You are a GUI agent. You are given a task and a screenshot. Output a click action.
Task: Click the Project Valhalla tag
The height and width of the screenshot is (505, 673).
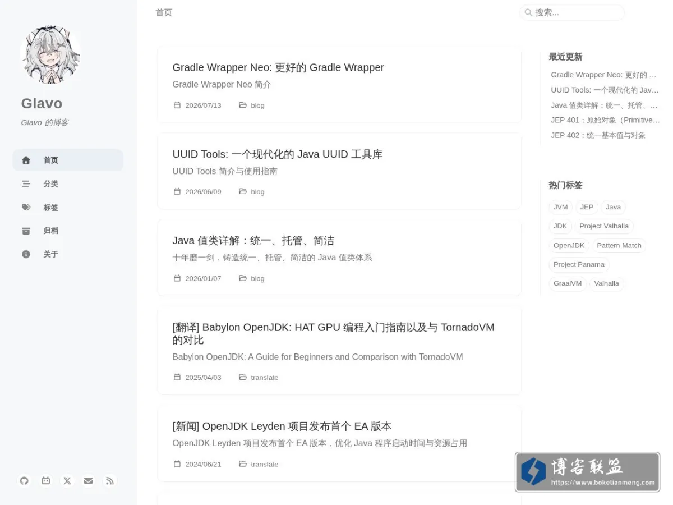[x=604, y=226]
